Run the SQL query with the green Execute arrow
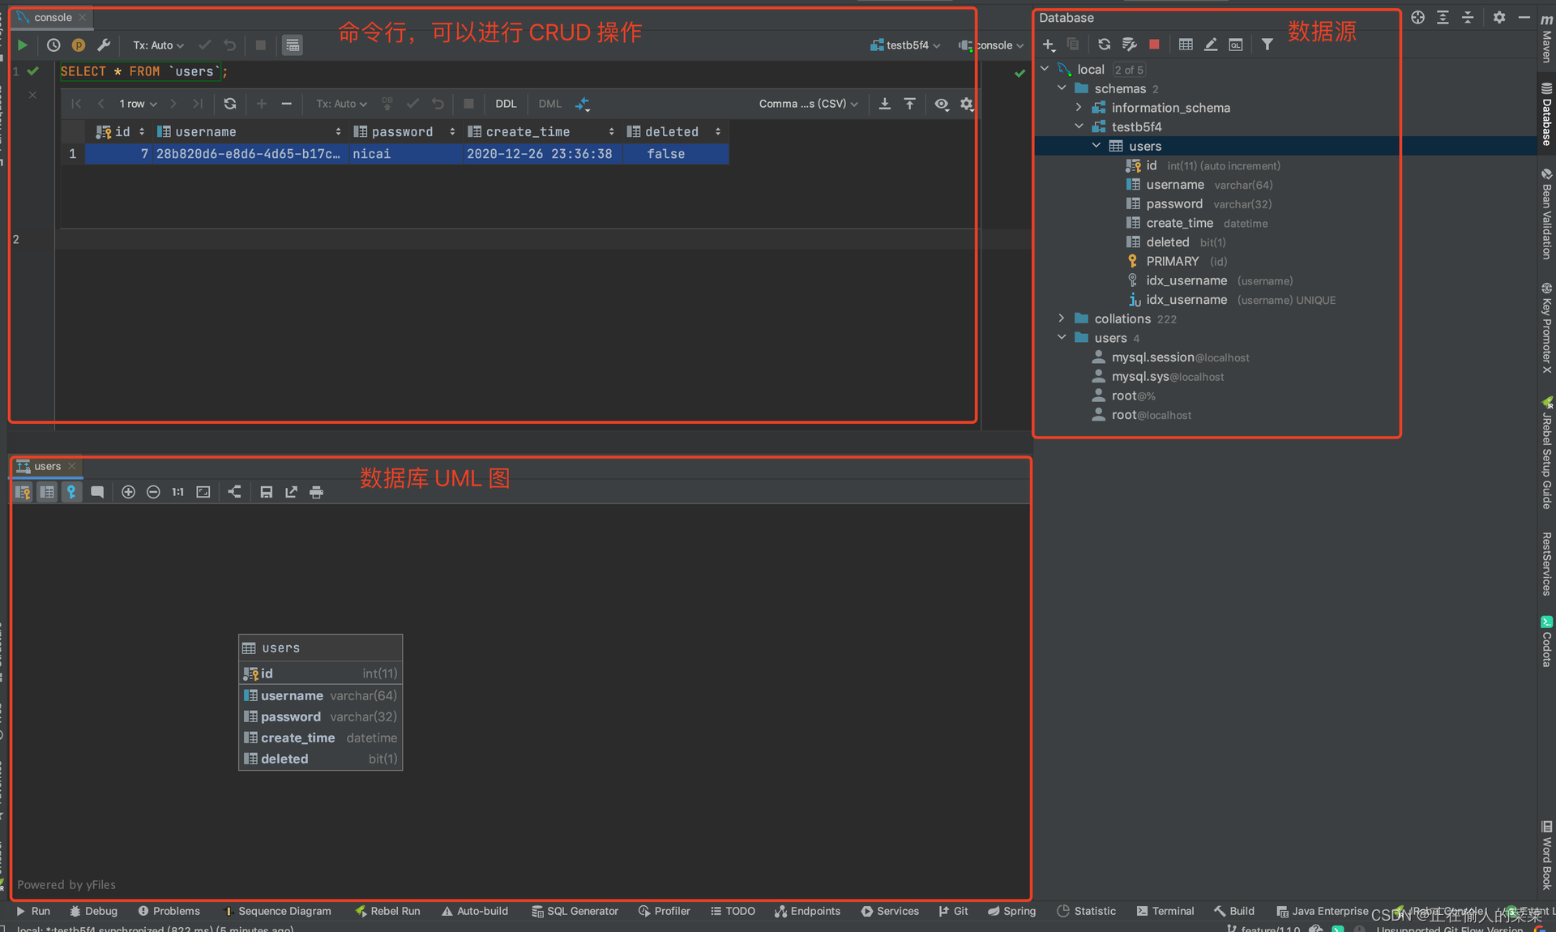The height and width of the screenshot is (932, 1556). tap(23, 45)
